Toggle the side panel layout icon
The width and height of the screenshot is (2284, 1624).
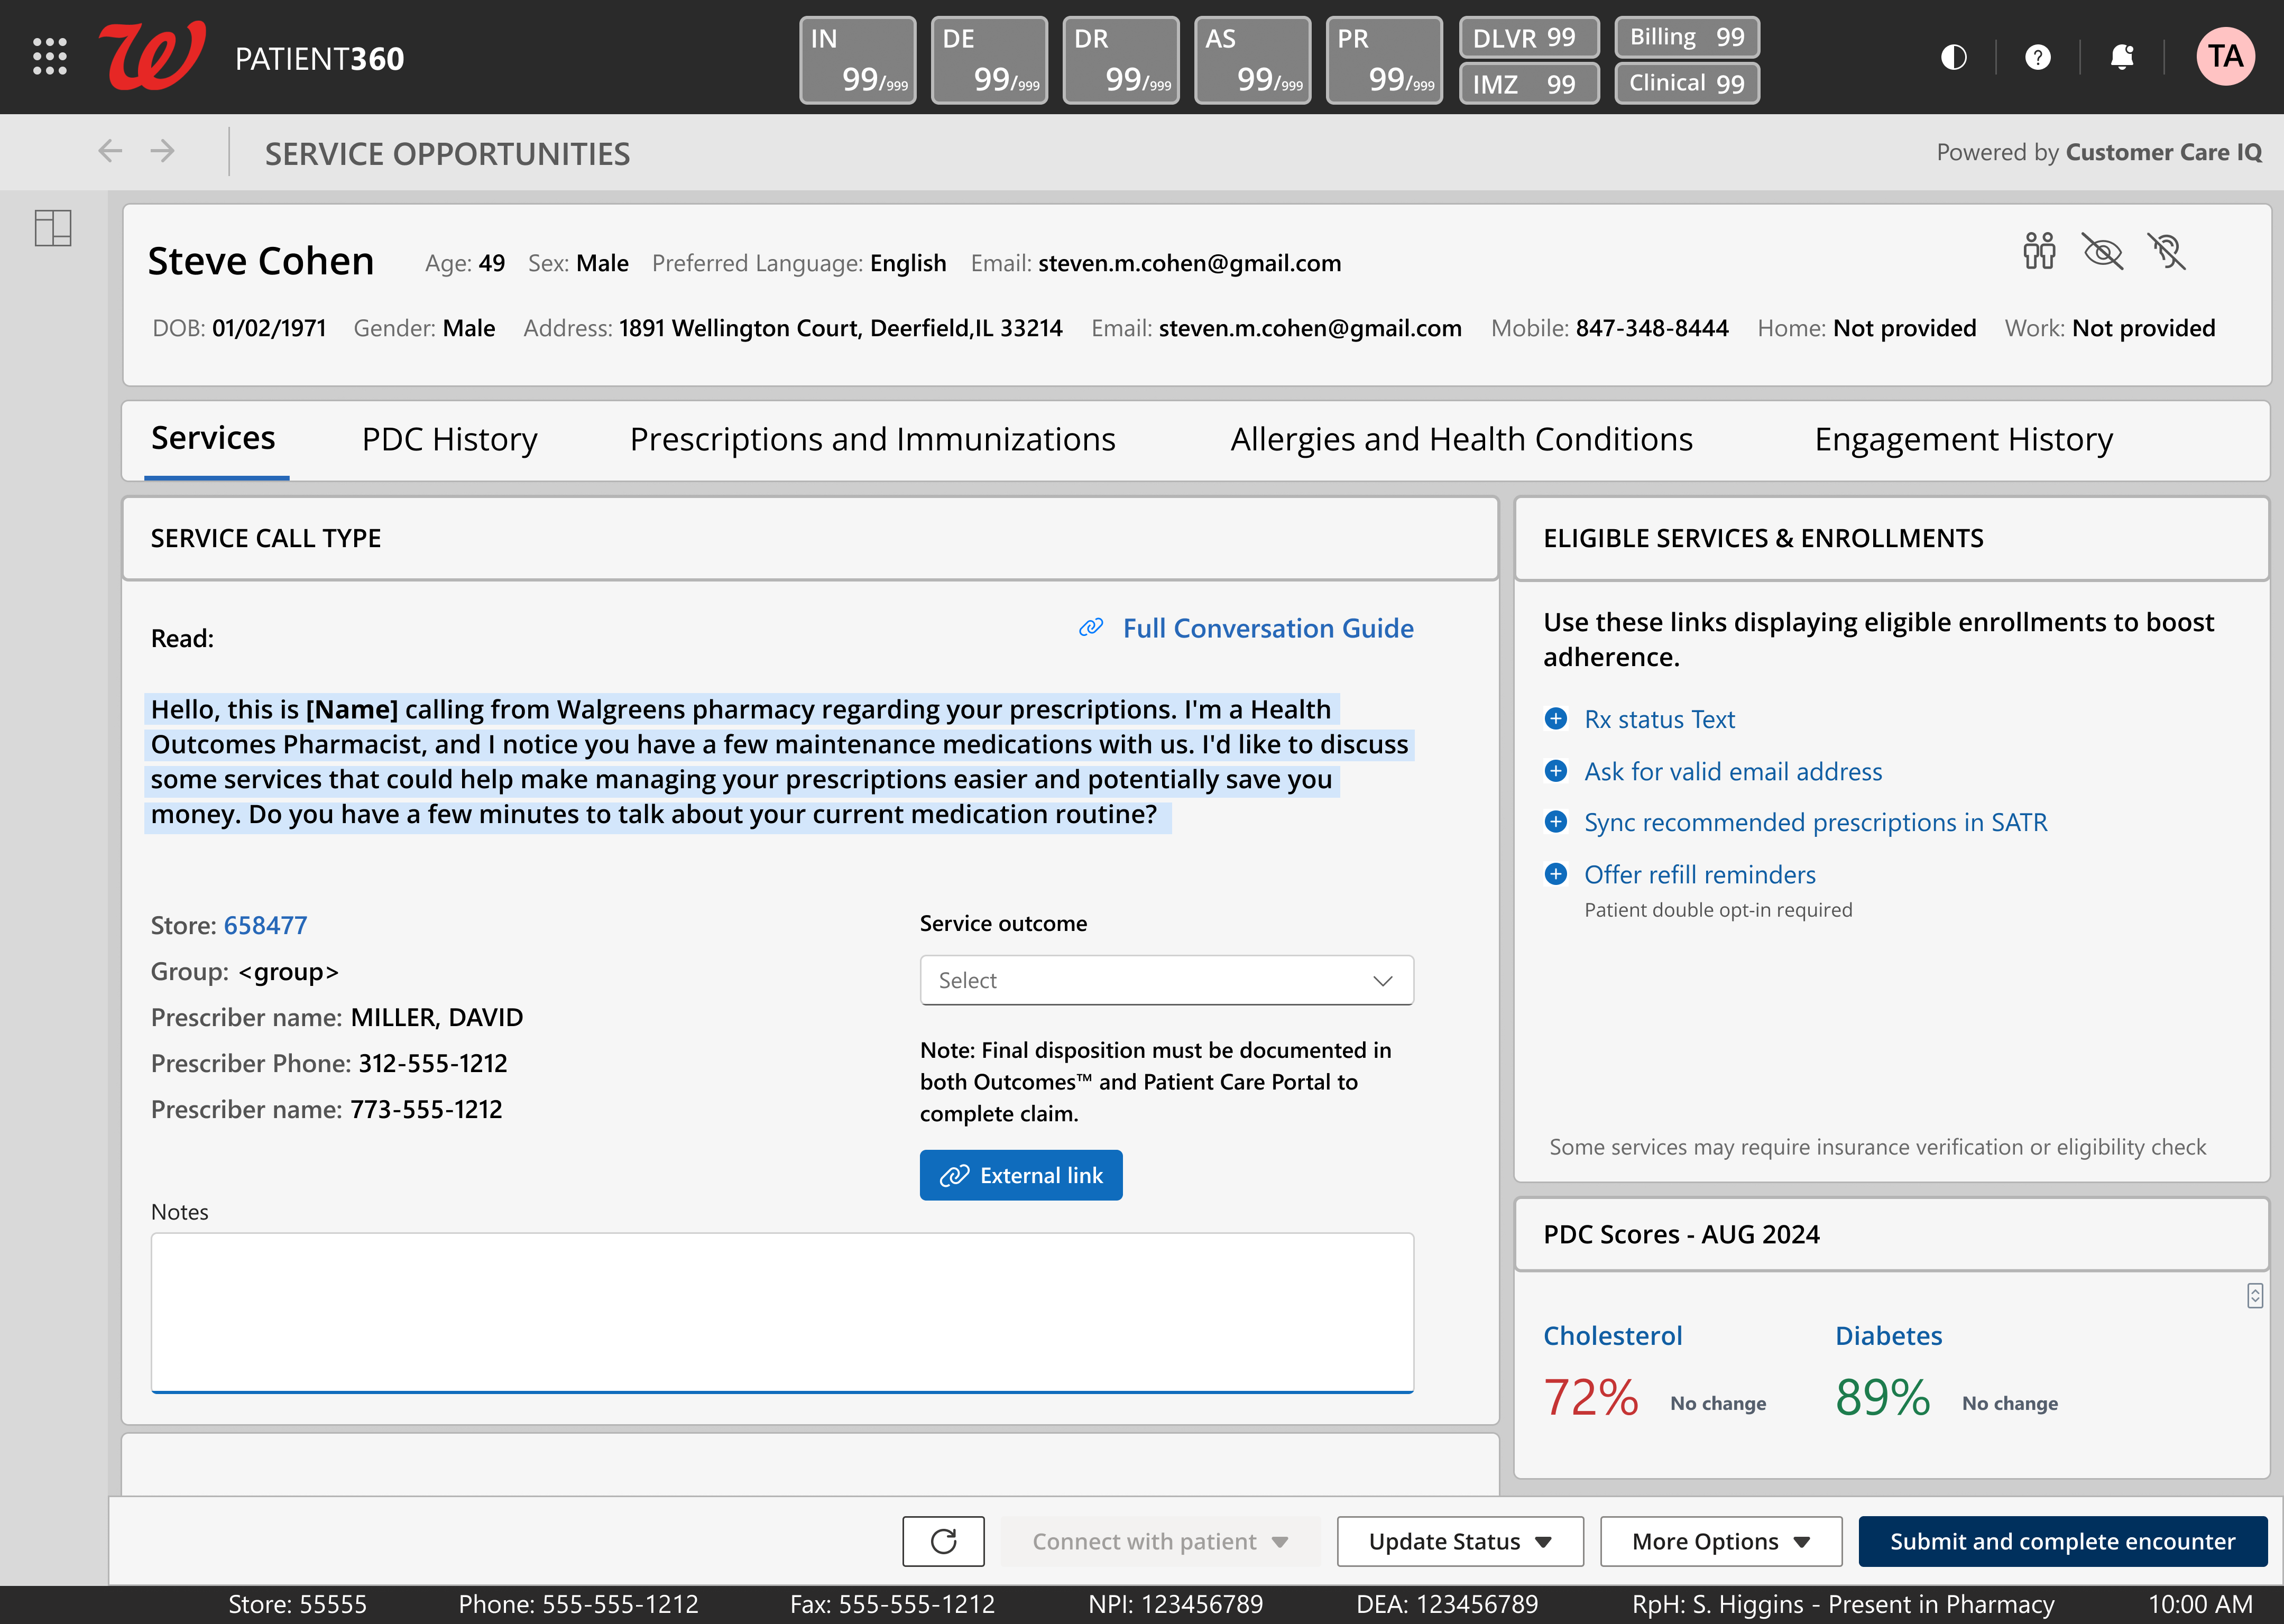(x=53, y=228)
